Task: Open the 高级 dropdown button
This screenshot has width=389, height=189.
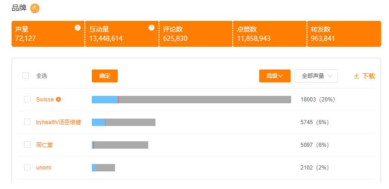Action: [x=274, y=76]
